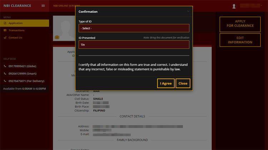Dismiss dialog with the X icon
268x150 pixels.
(188, 11)
